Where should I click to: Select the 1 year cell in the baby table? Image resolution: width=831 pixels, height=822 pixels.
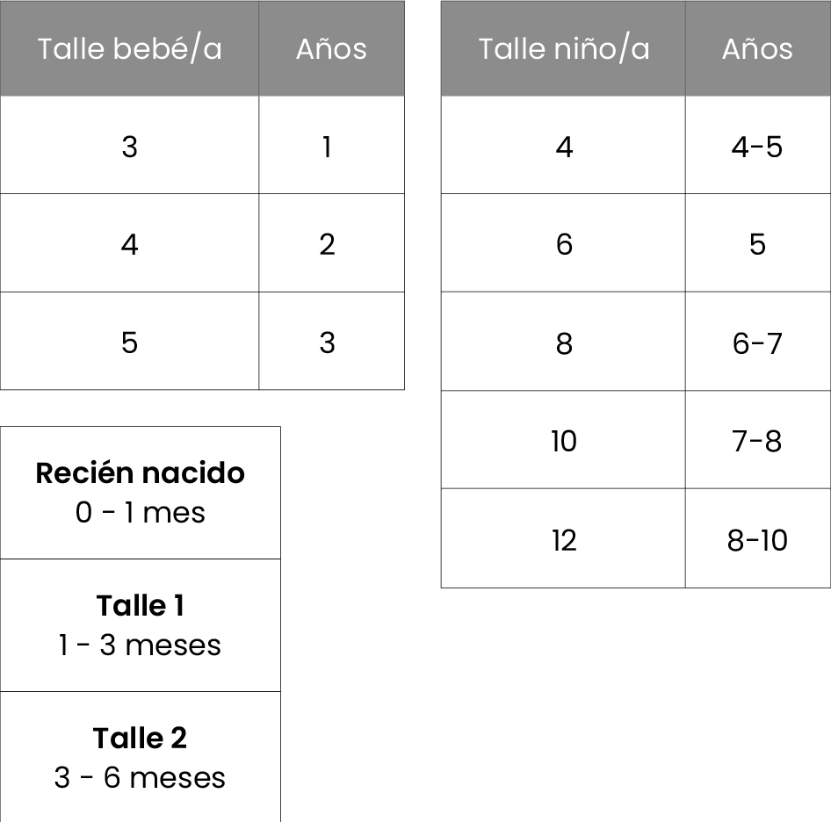pyautogui.click(x=332, y=145)
